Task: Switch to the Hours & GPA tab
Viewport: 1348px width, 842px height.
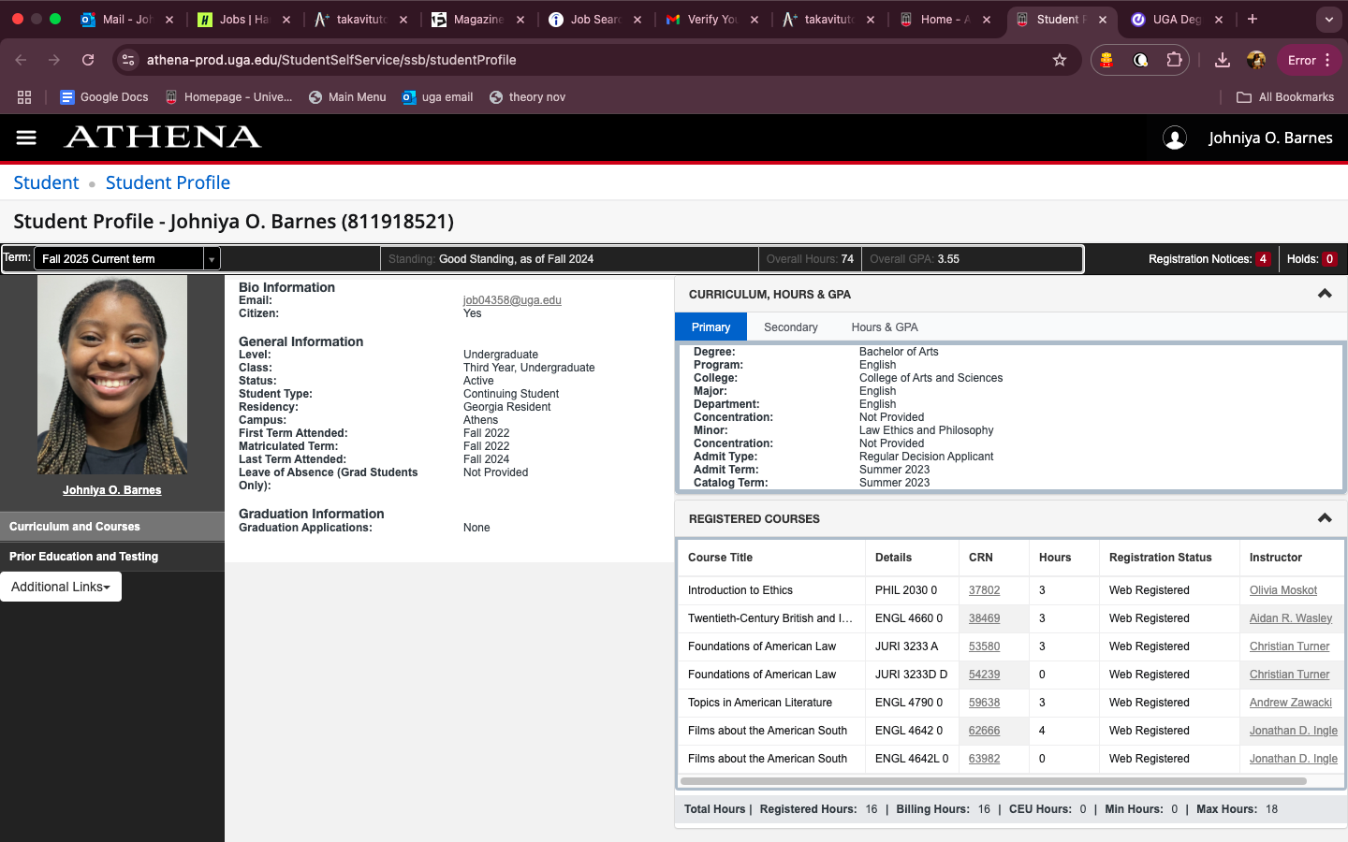Action: 884,327
